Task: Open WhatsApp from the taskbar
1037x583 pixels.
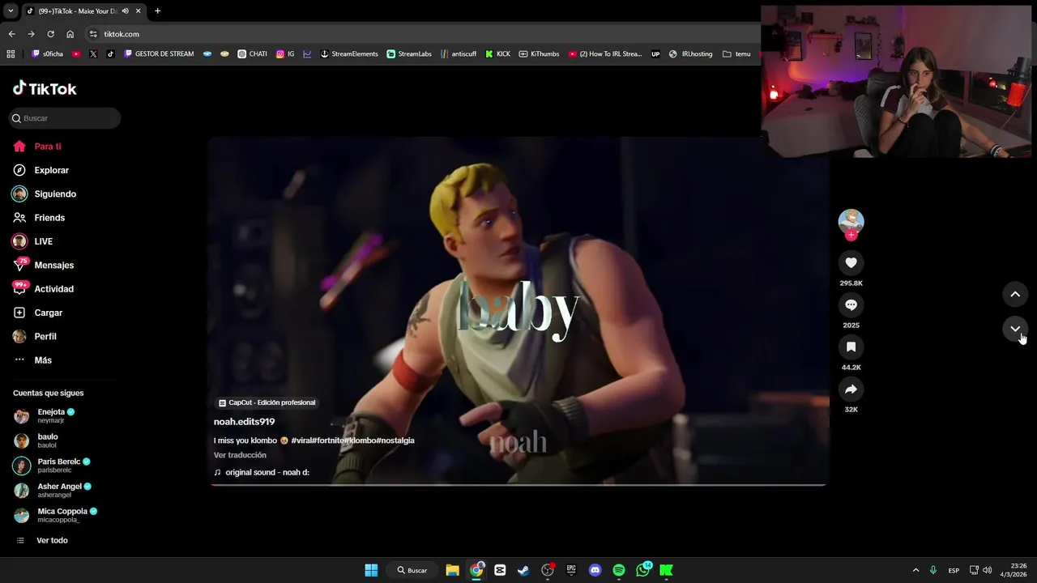Action: click(x=643, y=570)
